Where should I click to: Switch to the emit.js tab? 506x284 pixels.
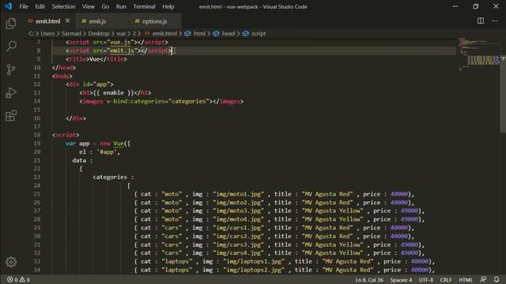pos(97,21)
